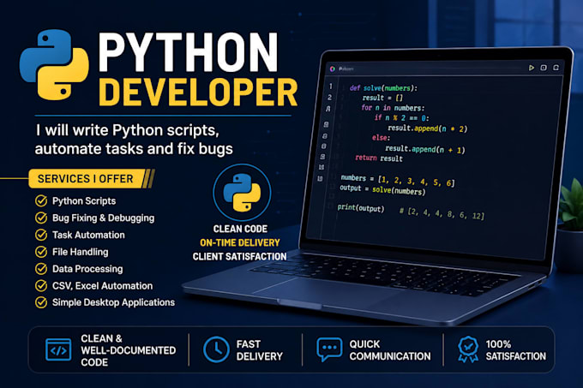583x388 pixels.
Task: Click the check icon next to Task Automation
Action: [x=41, y=235]
